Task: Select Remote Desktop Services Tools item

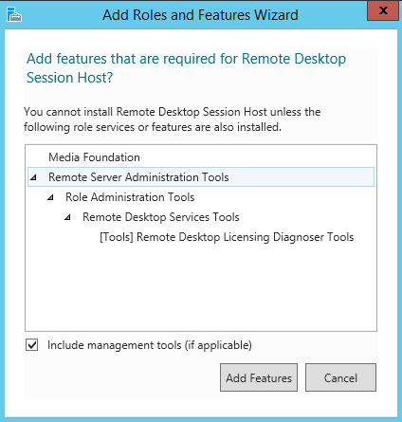Action: 161,217
